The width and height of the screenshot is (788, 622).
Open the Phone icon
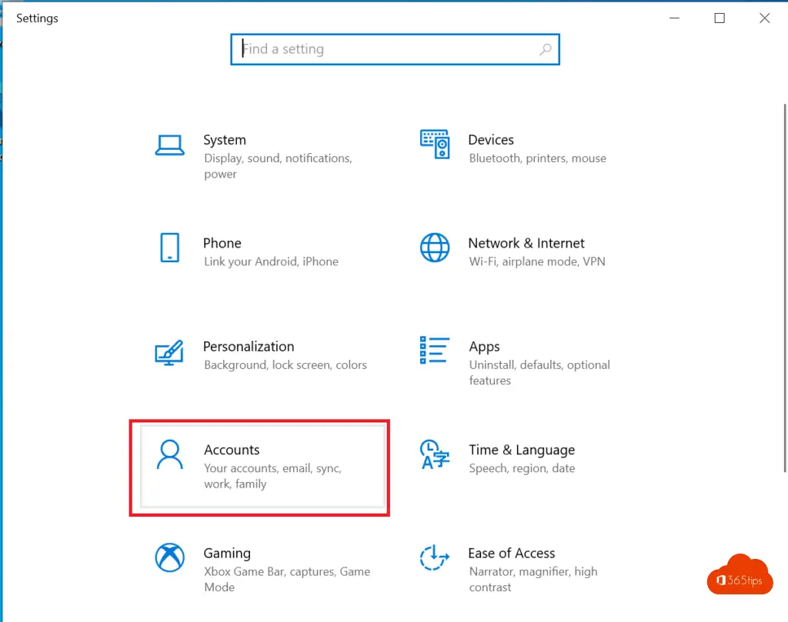(x=169, y=248)
